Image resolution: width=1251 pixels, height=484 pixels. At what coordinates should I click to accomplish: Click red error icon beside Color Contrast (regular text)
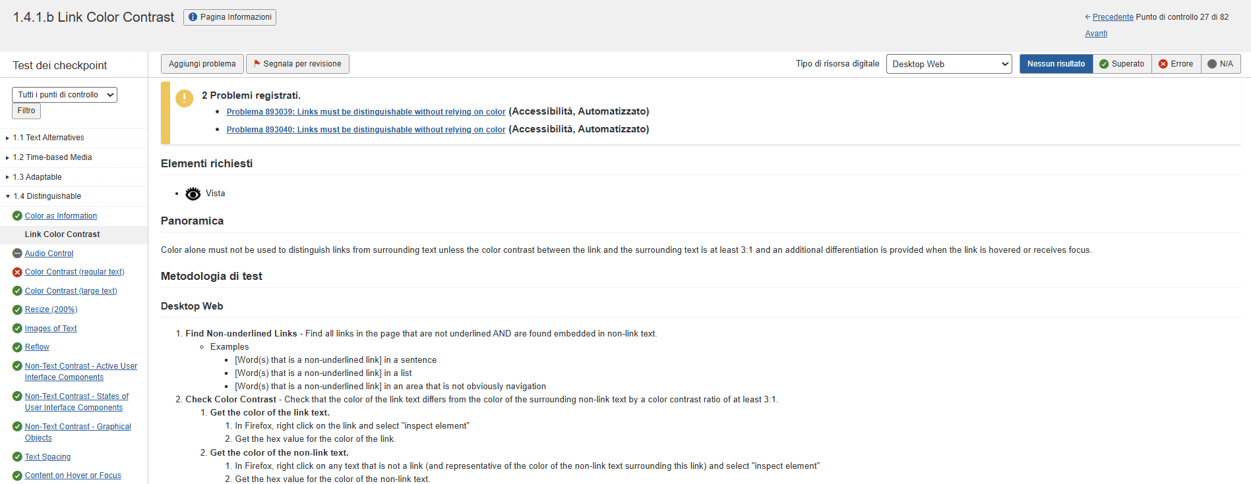click(x=17, y=272)
